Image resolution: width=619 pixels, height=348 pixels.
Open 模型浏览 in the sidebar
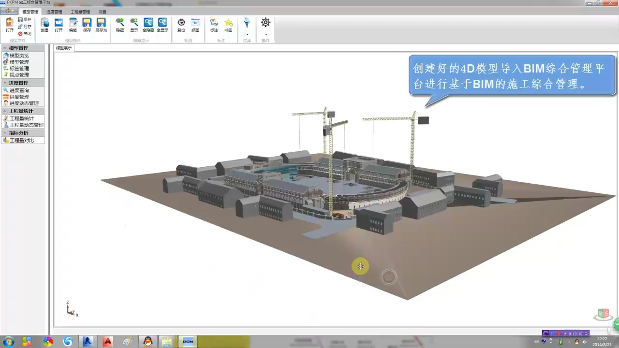16,56
